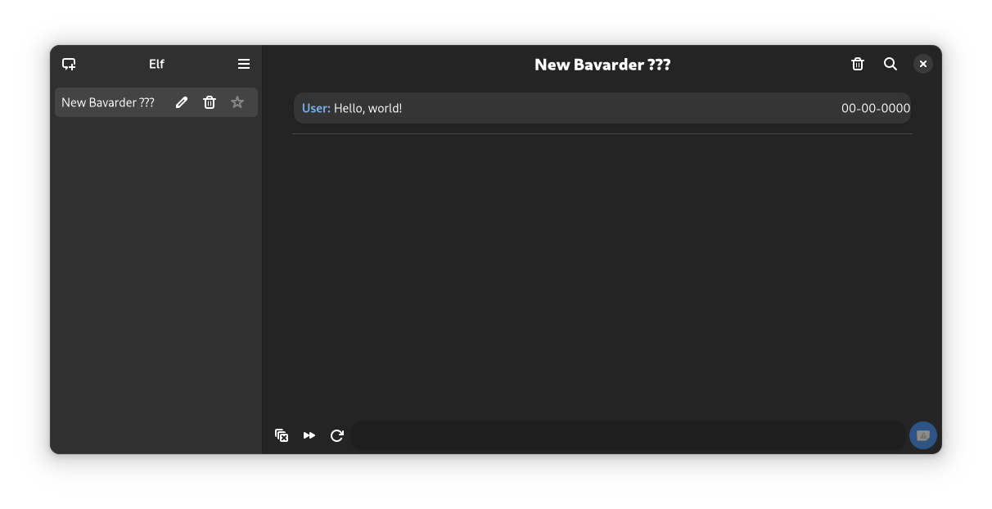Screen dimensions: 992x509
Task: Rename the New Bavarder ??? chat
Action: (x=182, y=102)
